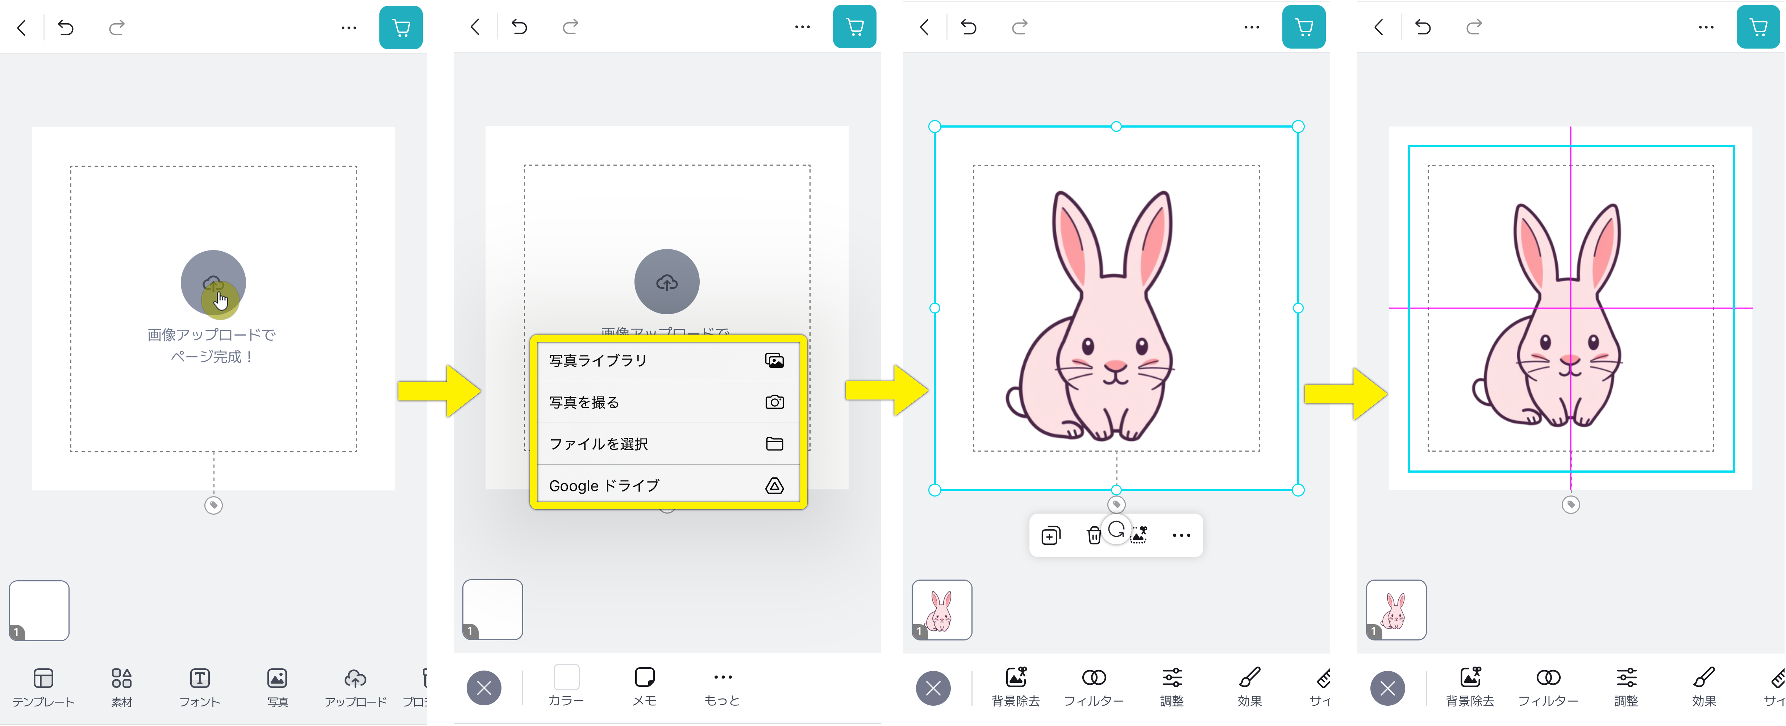1786x726 pixels.
Task: Open more options in the floating image toolbar
Action: (1181, 535)
